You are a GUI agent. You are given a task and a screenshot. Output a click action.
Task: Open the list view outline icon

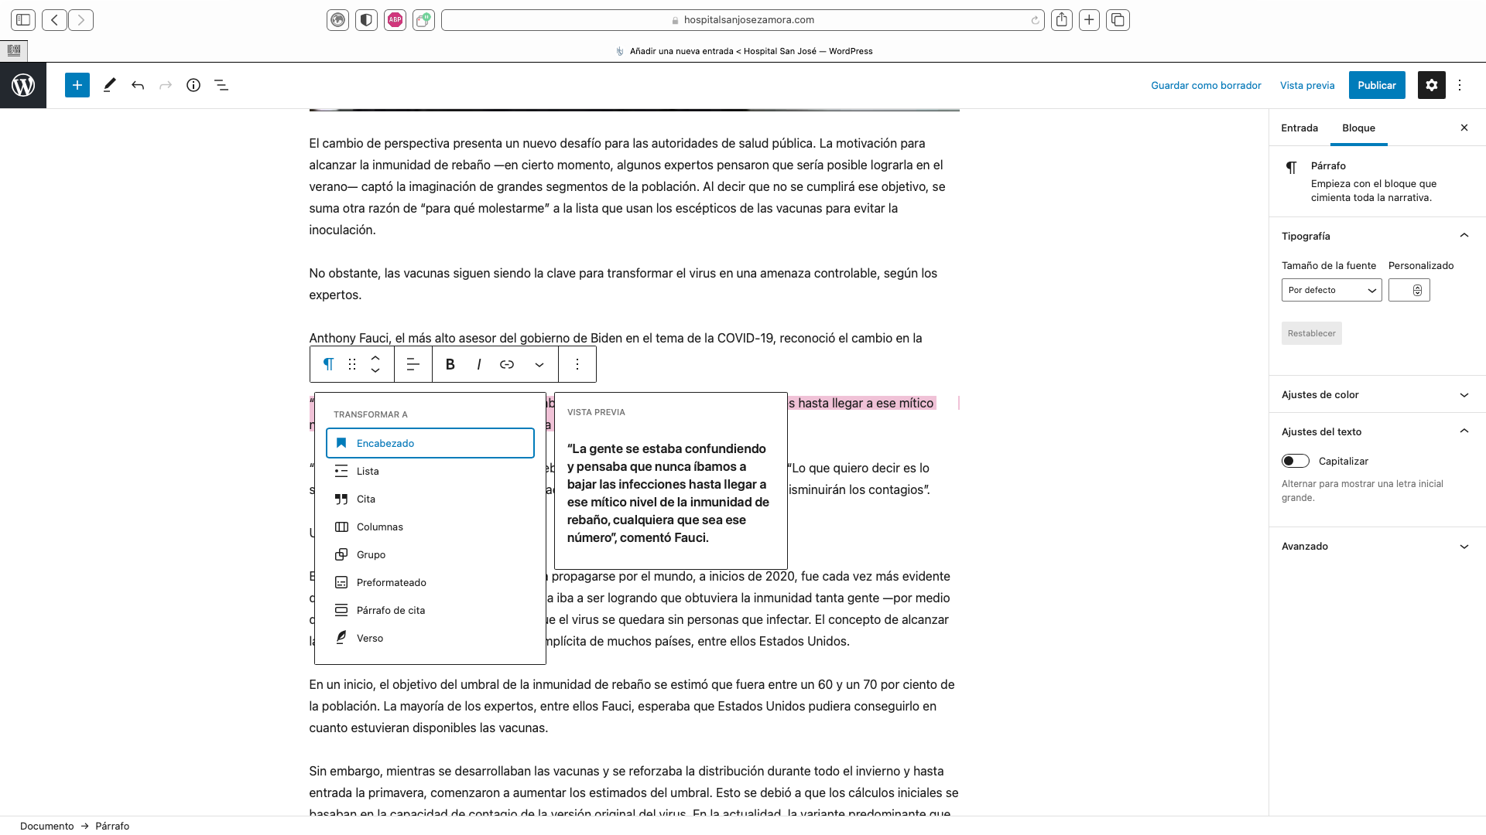pos(221,85)
